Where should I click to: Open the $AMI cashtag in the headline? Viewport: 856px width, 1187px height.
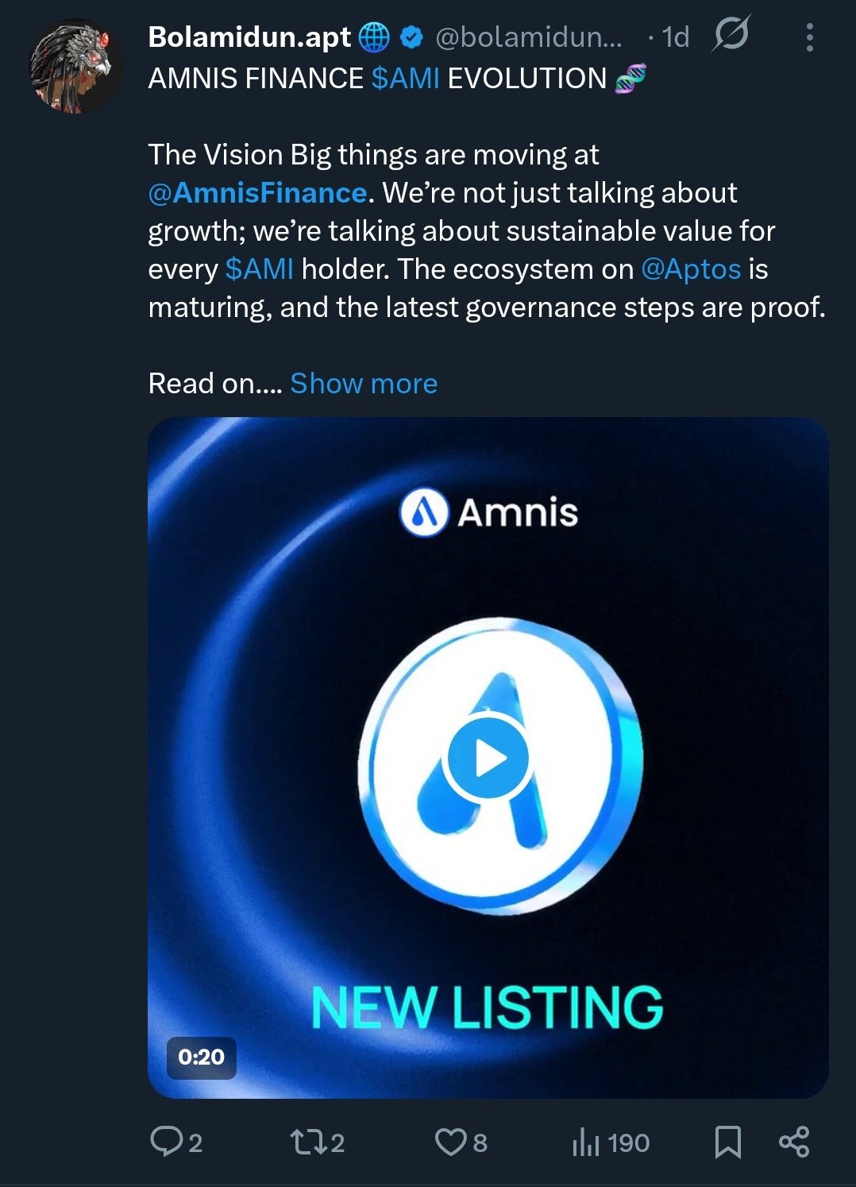click(x=405, y=79)
